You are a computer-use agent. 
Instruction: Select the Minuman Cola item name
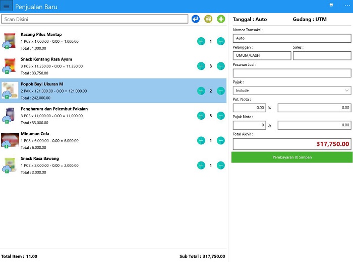pyautogui.click(x=35, y=134)
